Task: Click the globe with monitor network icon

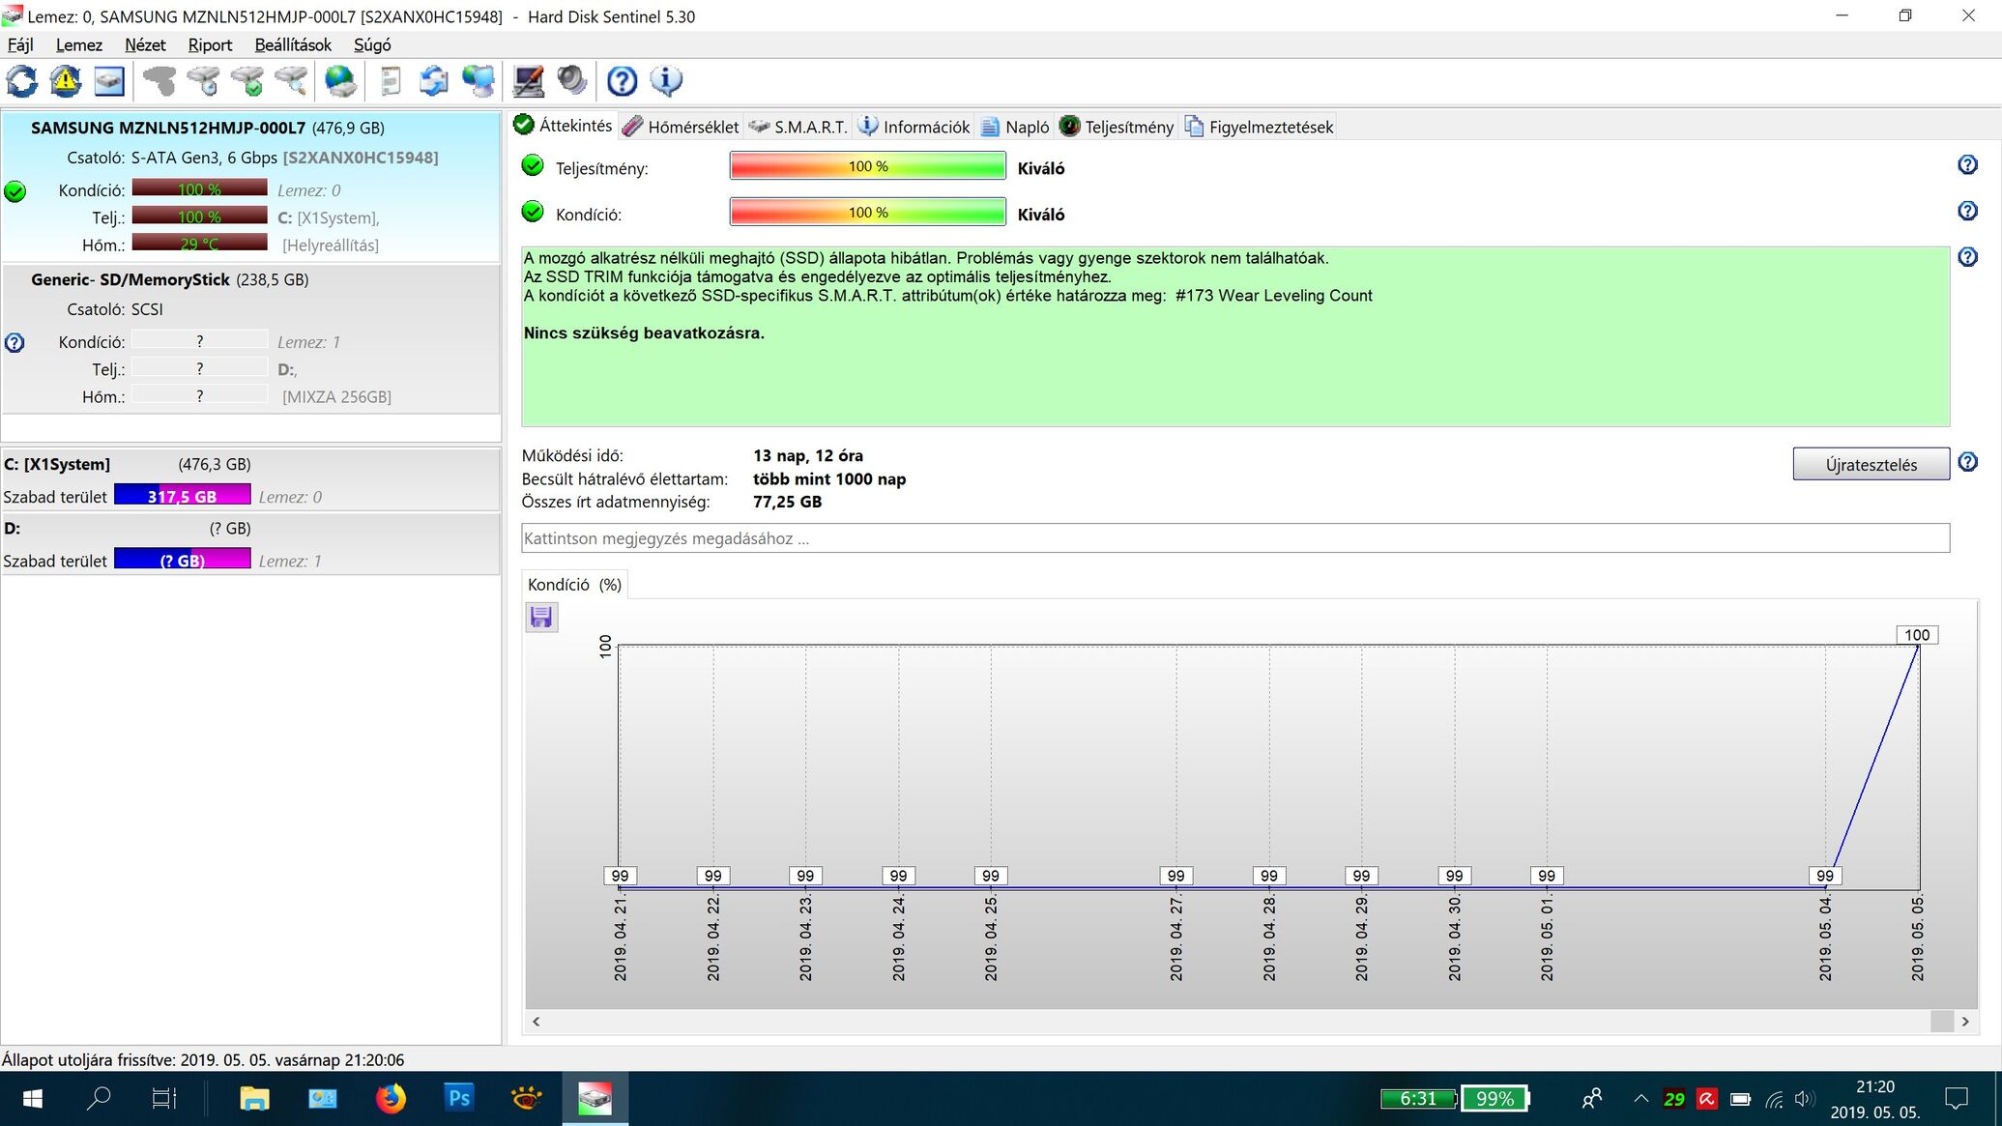Action: [x=479, y=81]
